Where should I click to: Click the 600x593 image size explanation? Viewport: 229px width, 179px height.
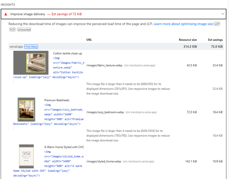128,89
